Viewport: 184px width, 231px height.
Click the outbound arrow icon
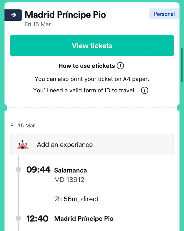(13, 15)
